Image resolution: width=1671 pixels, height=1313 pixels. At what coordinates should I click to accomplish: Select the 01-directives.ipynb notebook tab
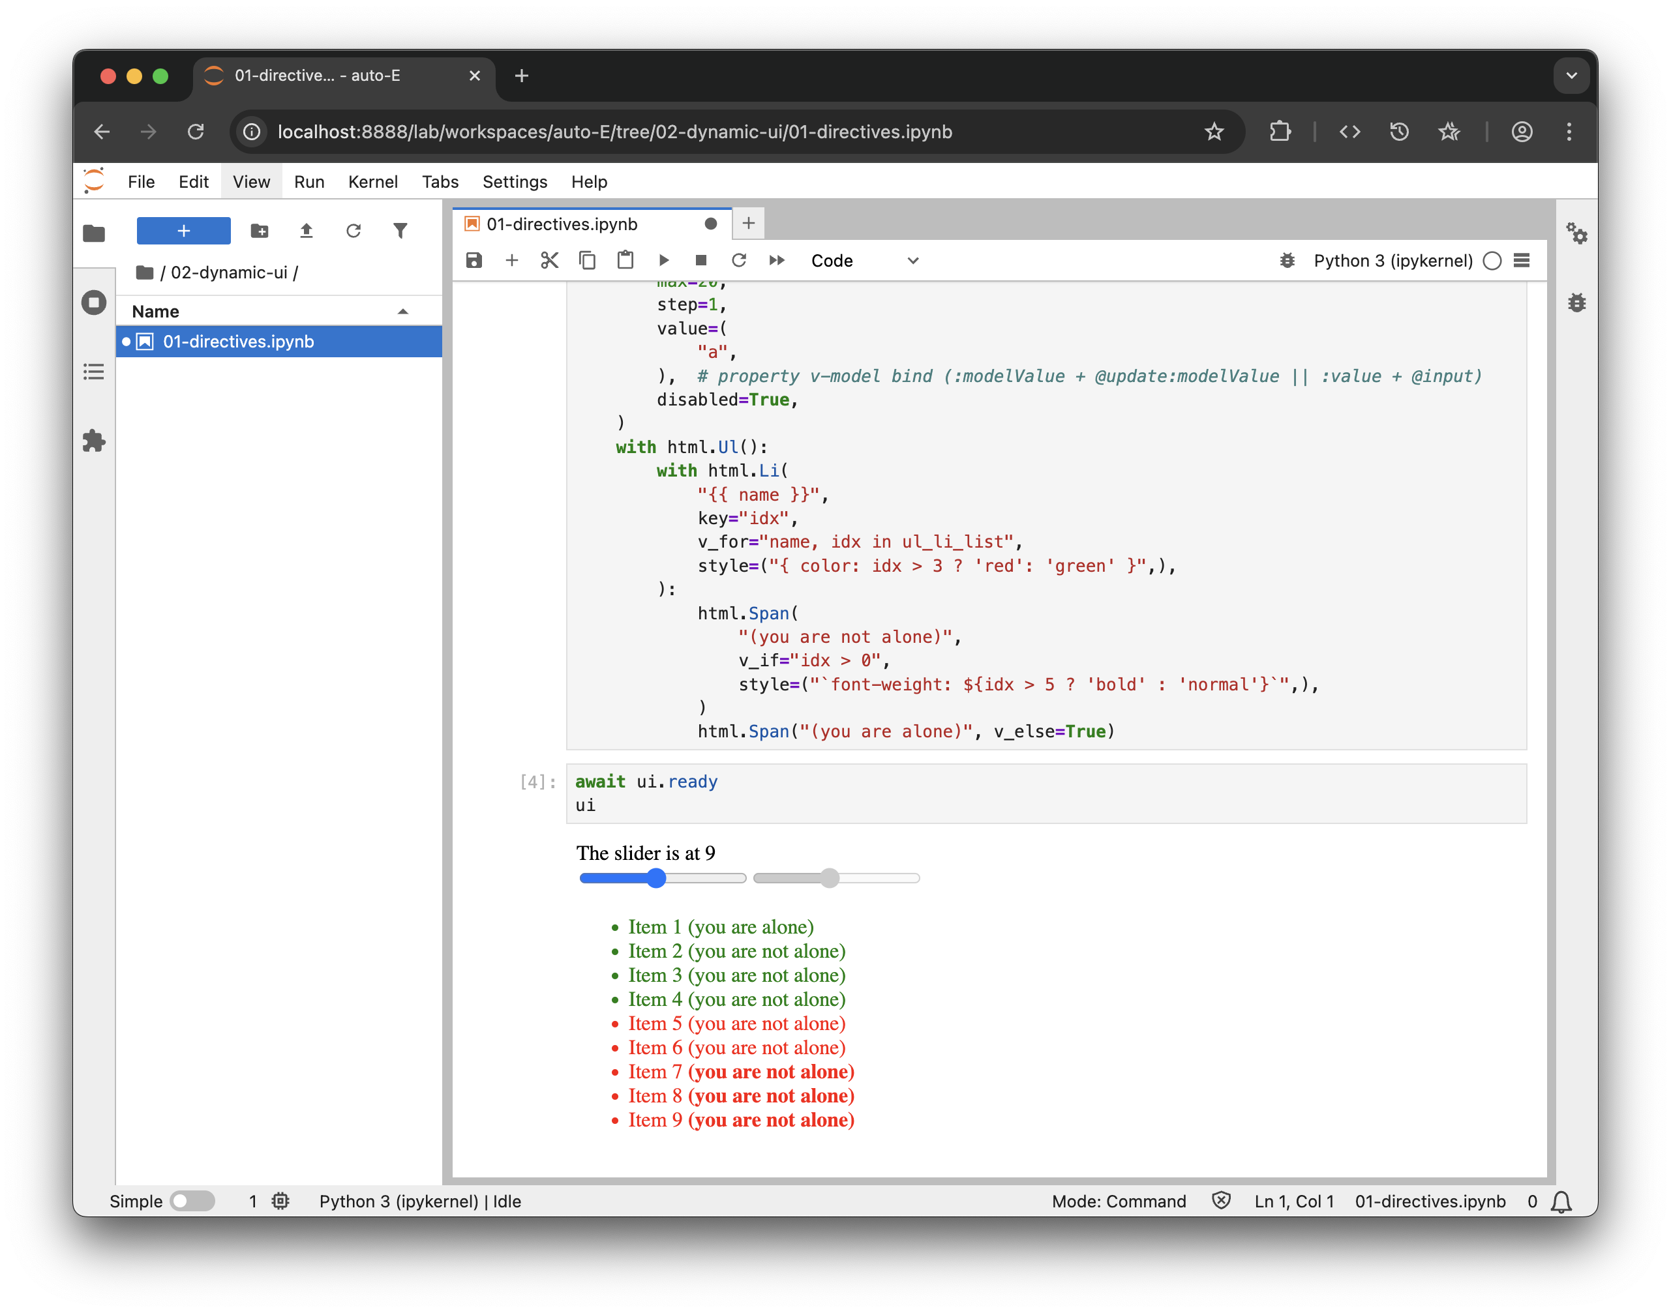pos(562,224)
